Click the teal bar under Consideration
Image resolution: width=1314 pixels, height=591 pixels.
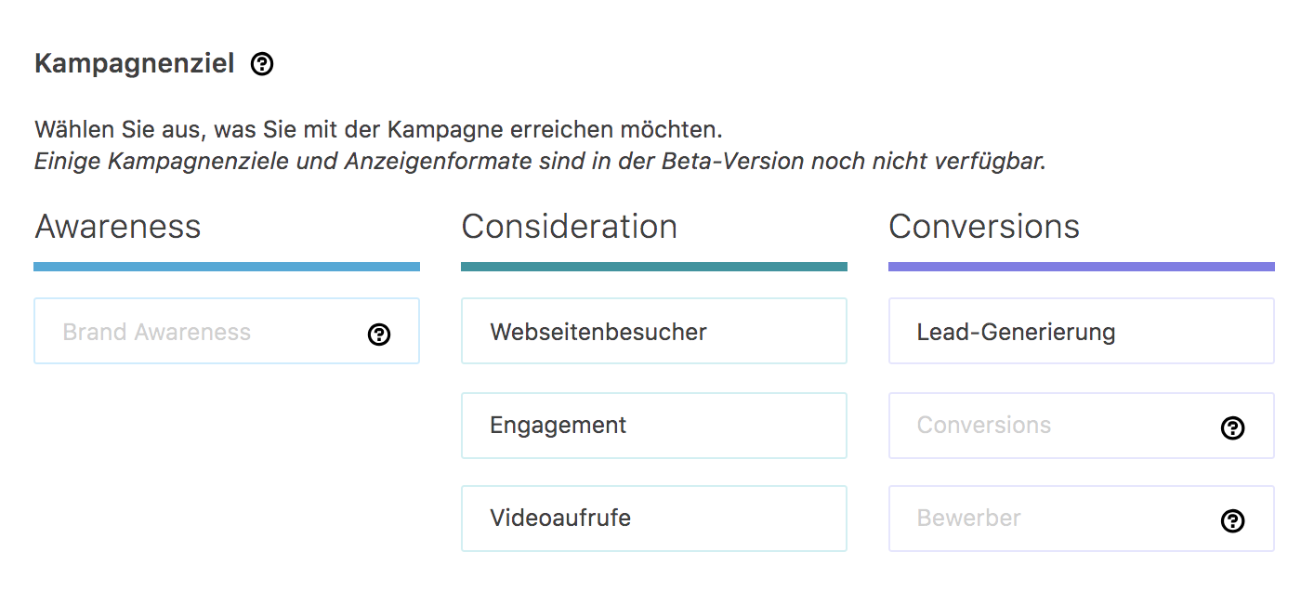tap(654, 267)
